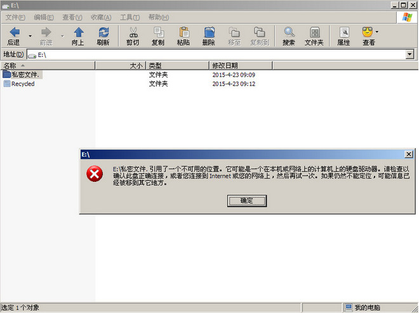This screenshot has height=313, width=419.
Task: Toggle the Folders (文件夹) pane icon
Action: (315, 32)
